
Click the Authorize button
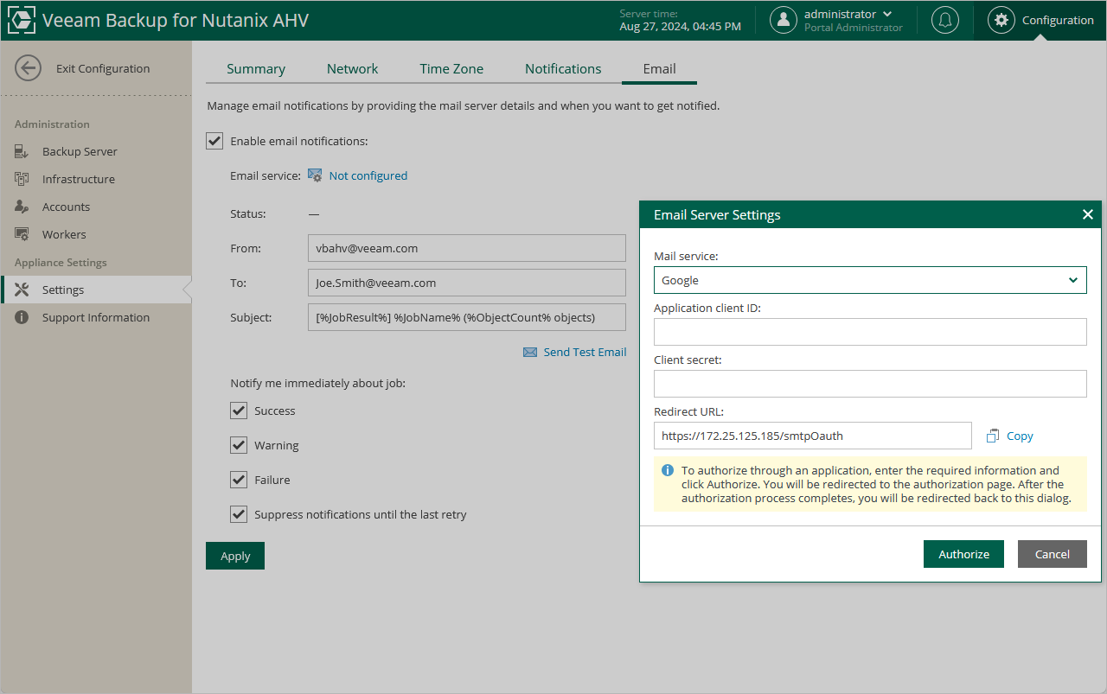pyautogui.click(x=963, y=554)
